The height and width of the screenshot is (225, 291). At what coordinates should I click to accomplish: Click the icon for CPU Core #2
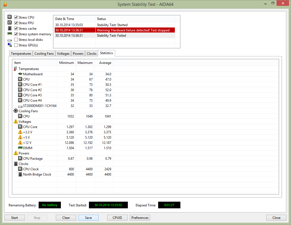click(20, 90)
